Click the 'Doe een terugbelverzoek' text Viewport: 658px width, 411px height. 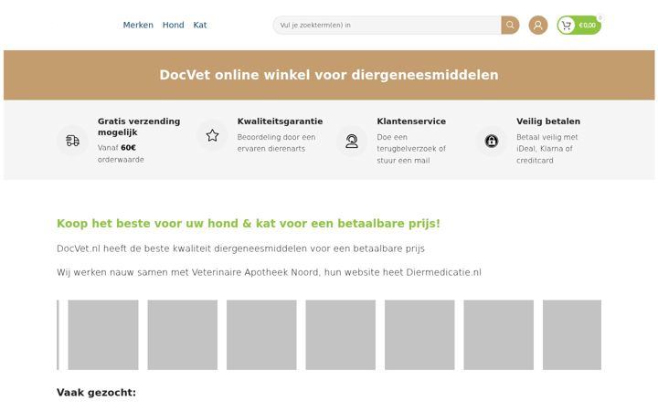coord(411,149)
